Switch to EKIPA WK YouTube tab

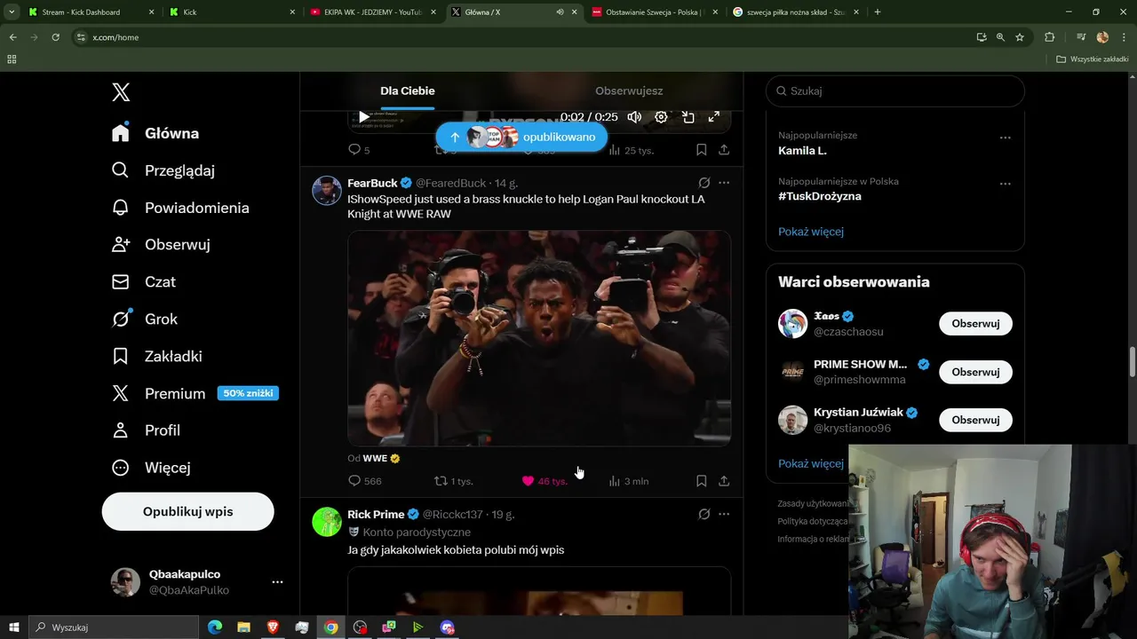click(373, 12)
